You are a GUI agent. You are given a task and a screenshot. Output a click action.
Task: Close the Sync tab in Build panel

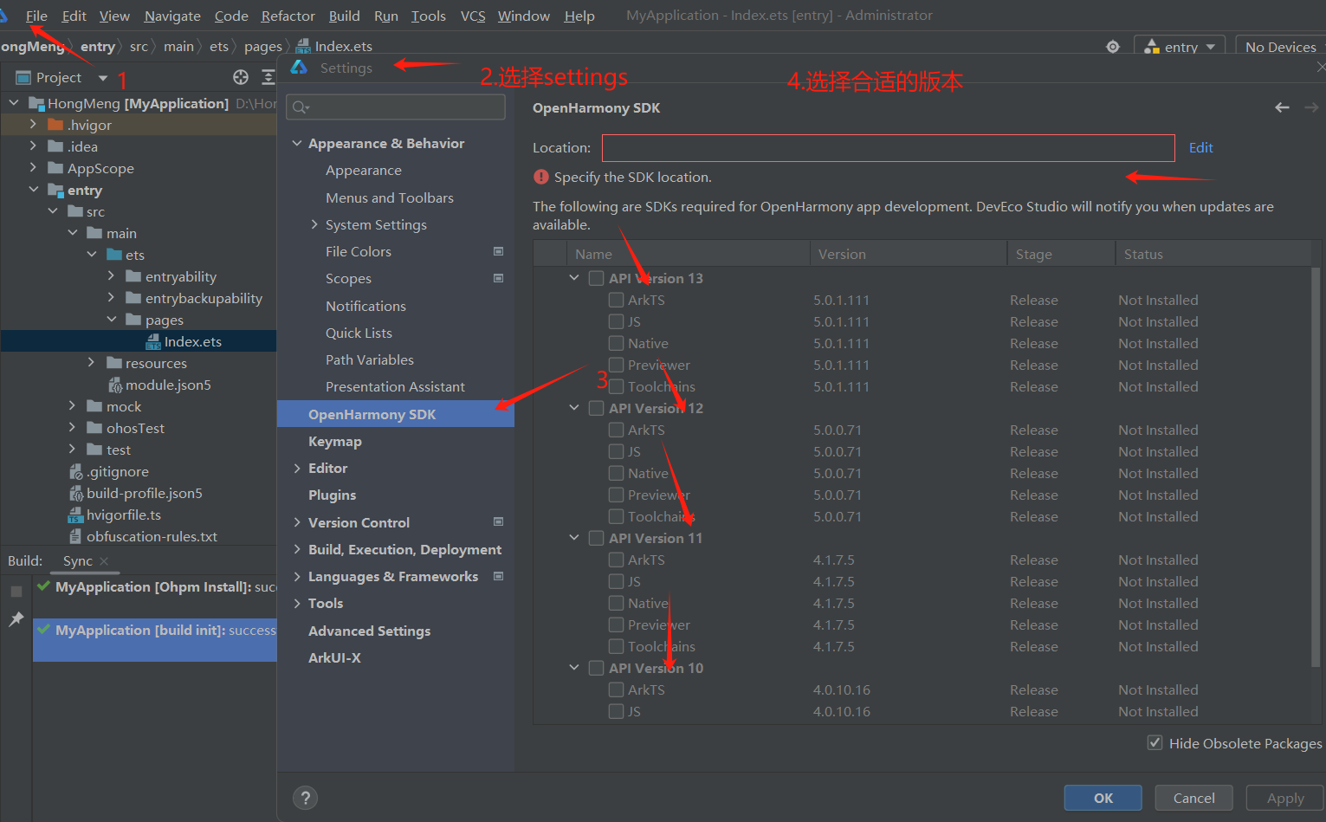click(x=105, y=561)
